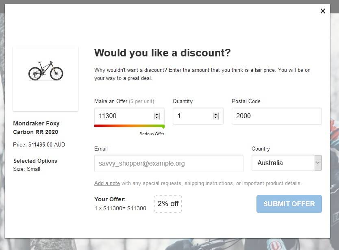This screenshot has width=339, height=250.
Task: Click into the Quantity number field
Action: tap(198, 116)
